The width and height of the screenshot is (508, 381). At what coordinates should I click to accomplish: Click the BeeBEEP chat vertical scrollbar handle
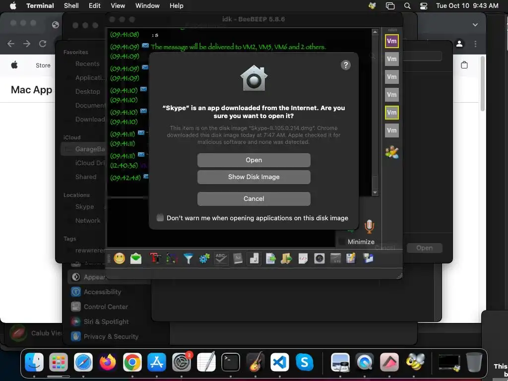(x=375, y=182)
